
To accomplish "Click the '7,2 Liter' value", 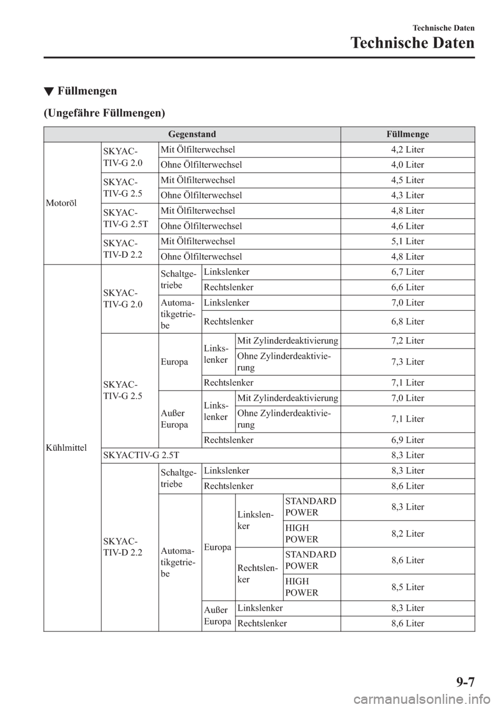I will [x=408, y=341].
